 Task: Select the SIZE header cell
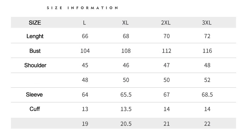tap(35, 23)
